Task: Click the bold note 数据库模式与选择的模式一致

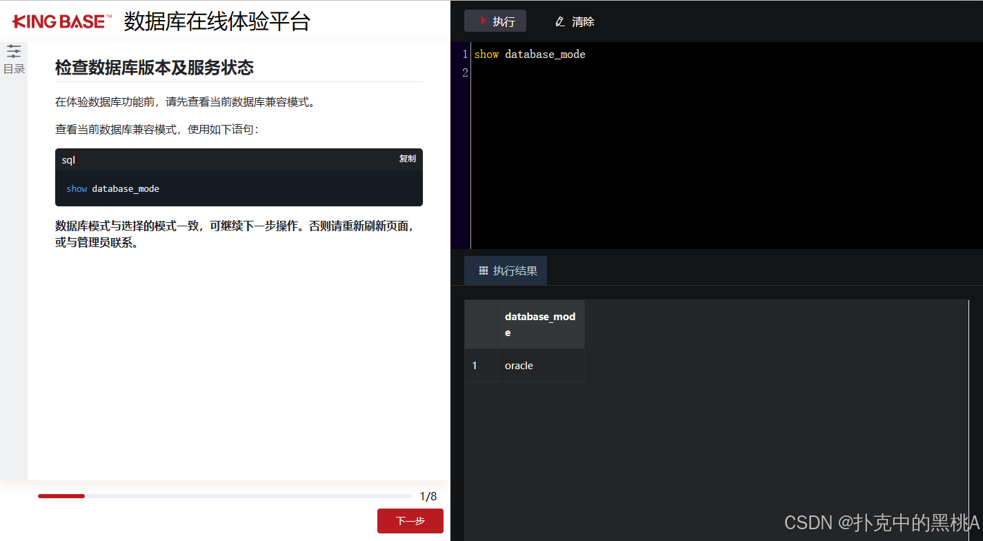Action: 235,234
